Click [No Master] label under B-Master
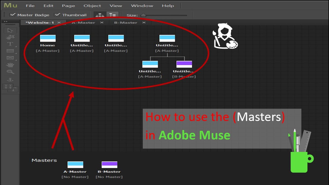The image size is (329, 185). [x=109, y=177]
